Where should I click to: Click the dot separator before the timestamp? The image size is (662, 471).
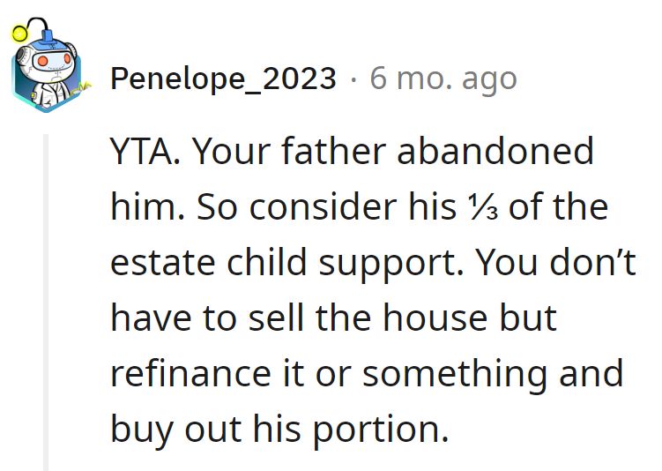[353, 79]
